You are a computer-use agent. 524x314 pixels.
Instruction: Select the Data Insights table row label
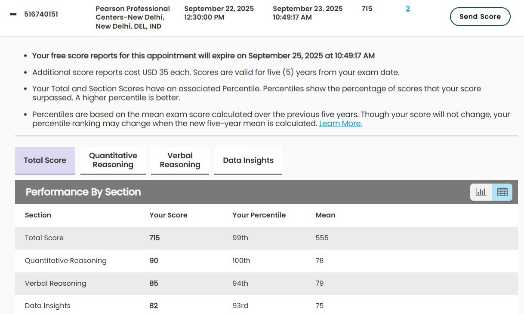point(47,306)
